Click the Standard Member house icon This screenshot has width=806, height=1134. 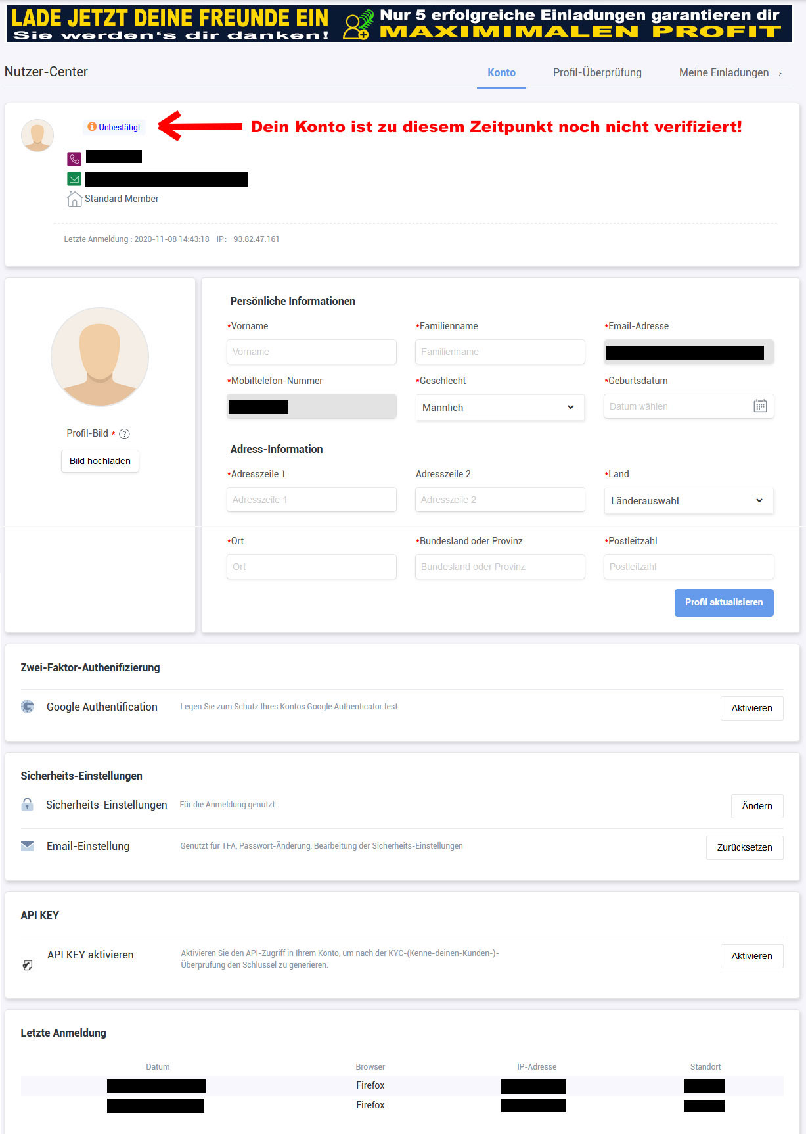point(74,199)
